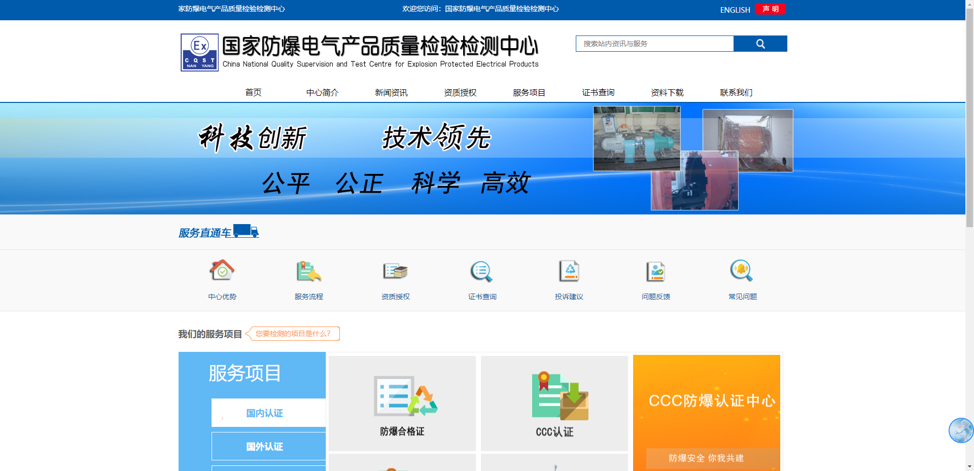Click the scrollbar down arrow

pos(969,467)
